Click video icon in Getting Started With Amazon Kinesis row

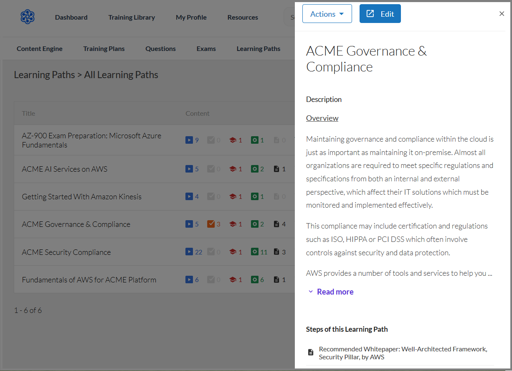coord(189,196)
